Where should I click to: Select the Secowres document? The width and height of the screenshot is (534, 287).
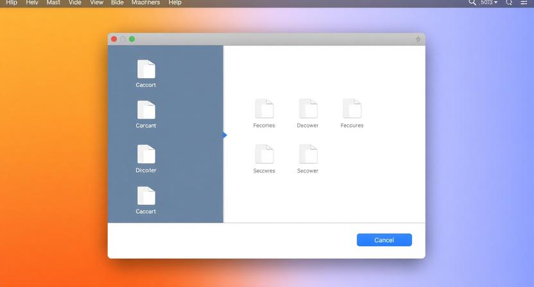click(264, 154)
